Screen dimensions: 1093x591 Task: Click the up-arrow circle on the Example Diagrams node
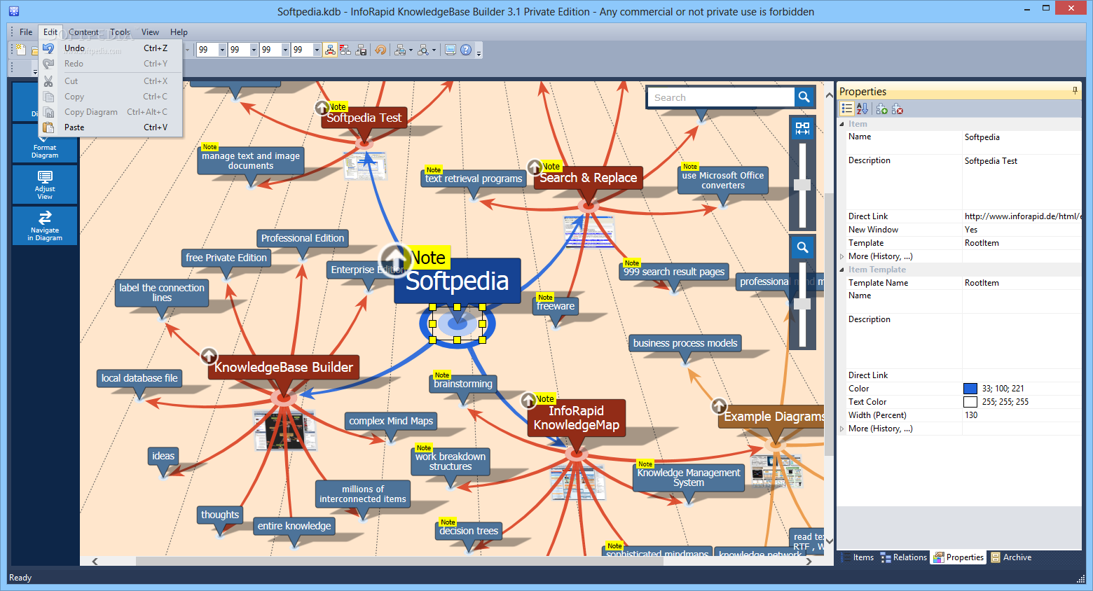(x=719, y=406)
